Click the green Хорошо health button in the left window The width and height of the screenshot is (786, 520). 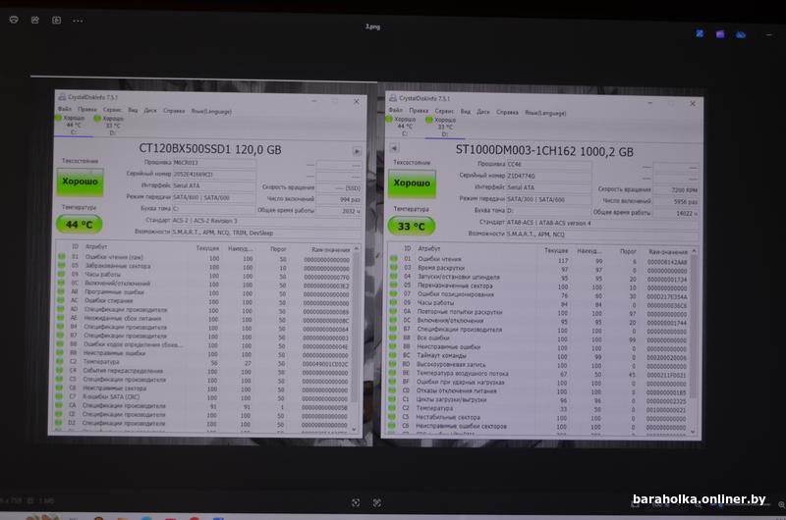[80, 182]
